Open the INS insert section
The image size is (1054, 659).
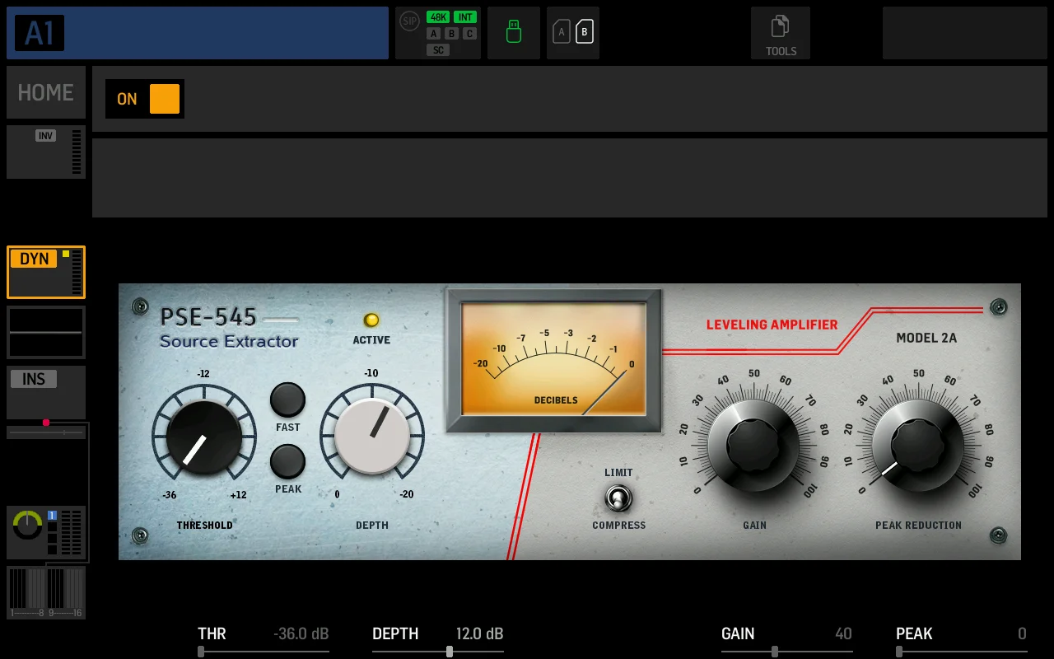(x=46, y=392)
